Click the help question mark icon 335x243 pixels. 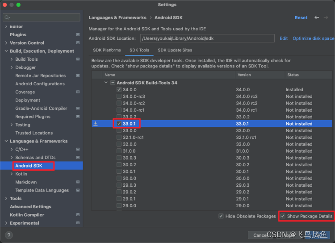click(x=9, y=235)
